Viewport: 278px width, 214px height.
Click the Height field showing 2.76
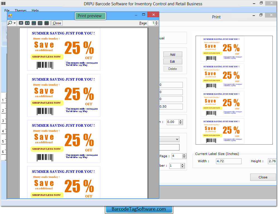272,161
